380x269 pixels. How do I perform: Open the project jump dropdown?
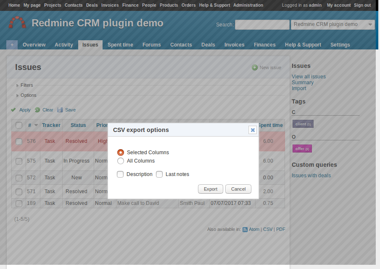[332, 25]
